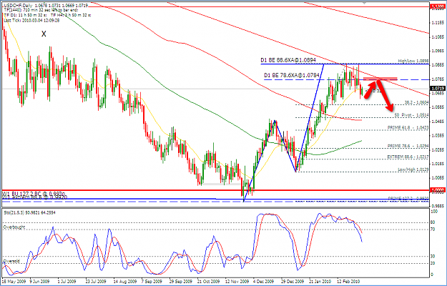This screenshot has width=447, height=286.
Task: Click the 30 level on the stochastic scale
Action: (434, 256)
